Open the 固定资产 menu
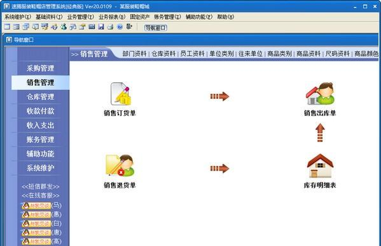This screenshot has width=381, height=246. click(x=140, y=17)
